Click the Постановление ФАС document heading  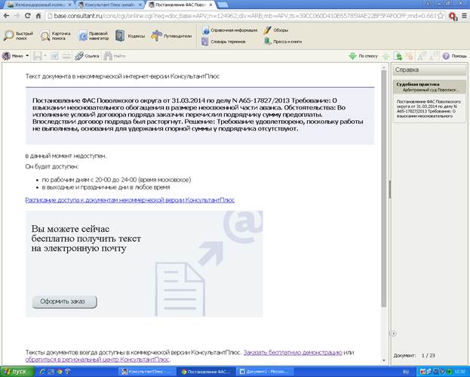[x=198, y=114]
